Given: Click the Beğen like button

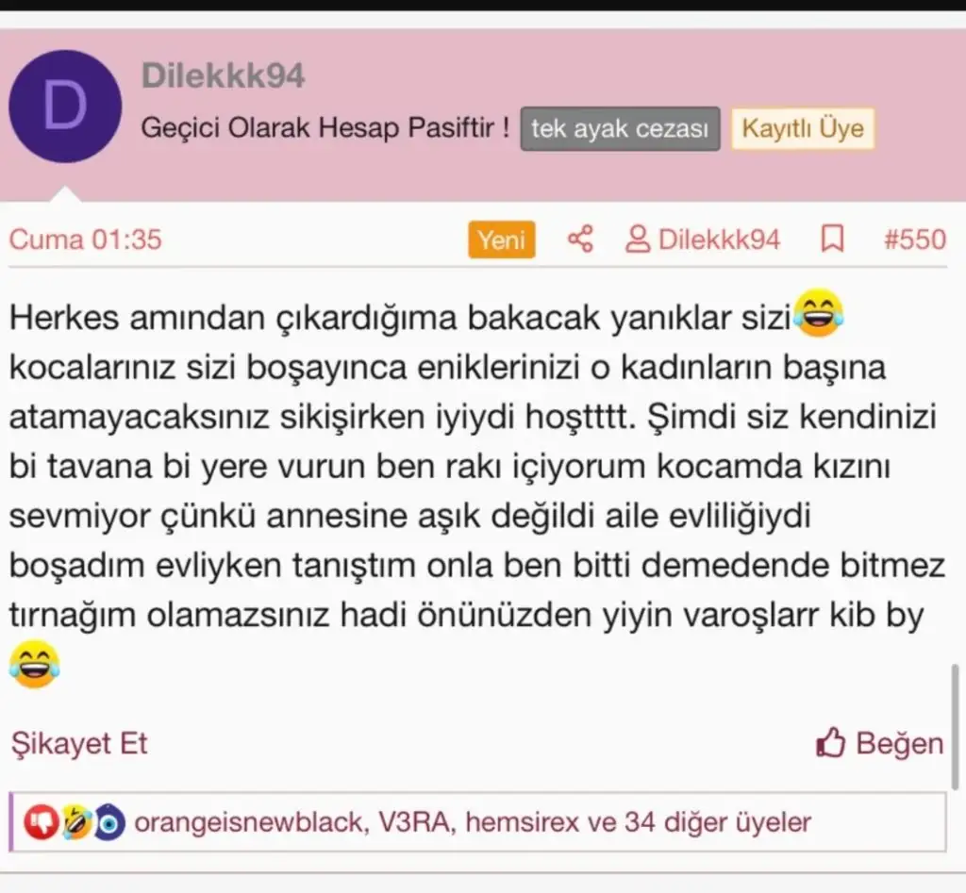Looking at the screenshot, I should [x=880, y=743].
